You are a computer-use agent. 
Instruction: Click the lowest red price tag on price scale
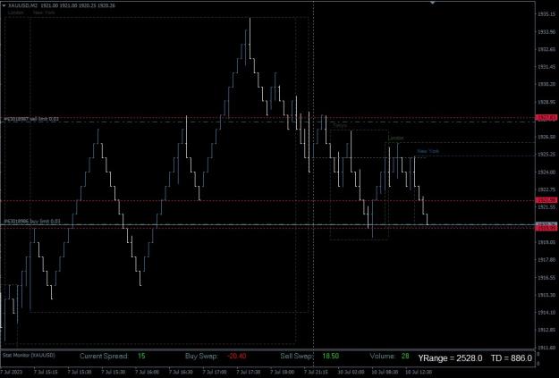click(546, 228)
